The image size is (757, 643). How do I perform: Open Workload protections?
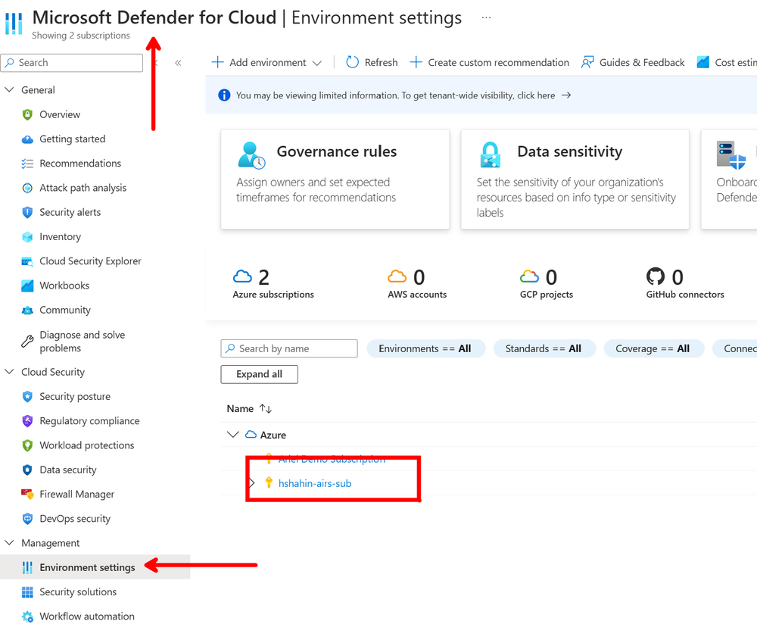point(83,445)
